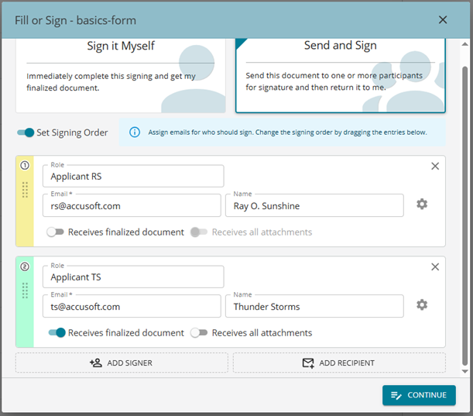473x416 pixels.
Task: Click the scrollbar down arrow
Action: 464,372
